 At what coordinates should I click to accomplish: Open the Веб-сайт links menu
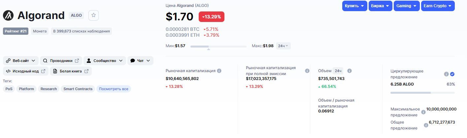20,61
